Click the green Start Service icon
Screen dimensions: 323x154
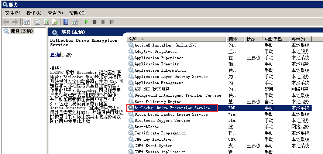coord(86,22)
